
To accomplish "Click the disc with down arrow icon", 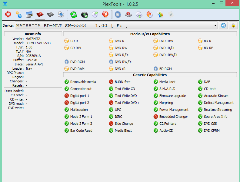I will point(139,15).
